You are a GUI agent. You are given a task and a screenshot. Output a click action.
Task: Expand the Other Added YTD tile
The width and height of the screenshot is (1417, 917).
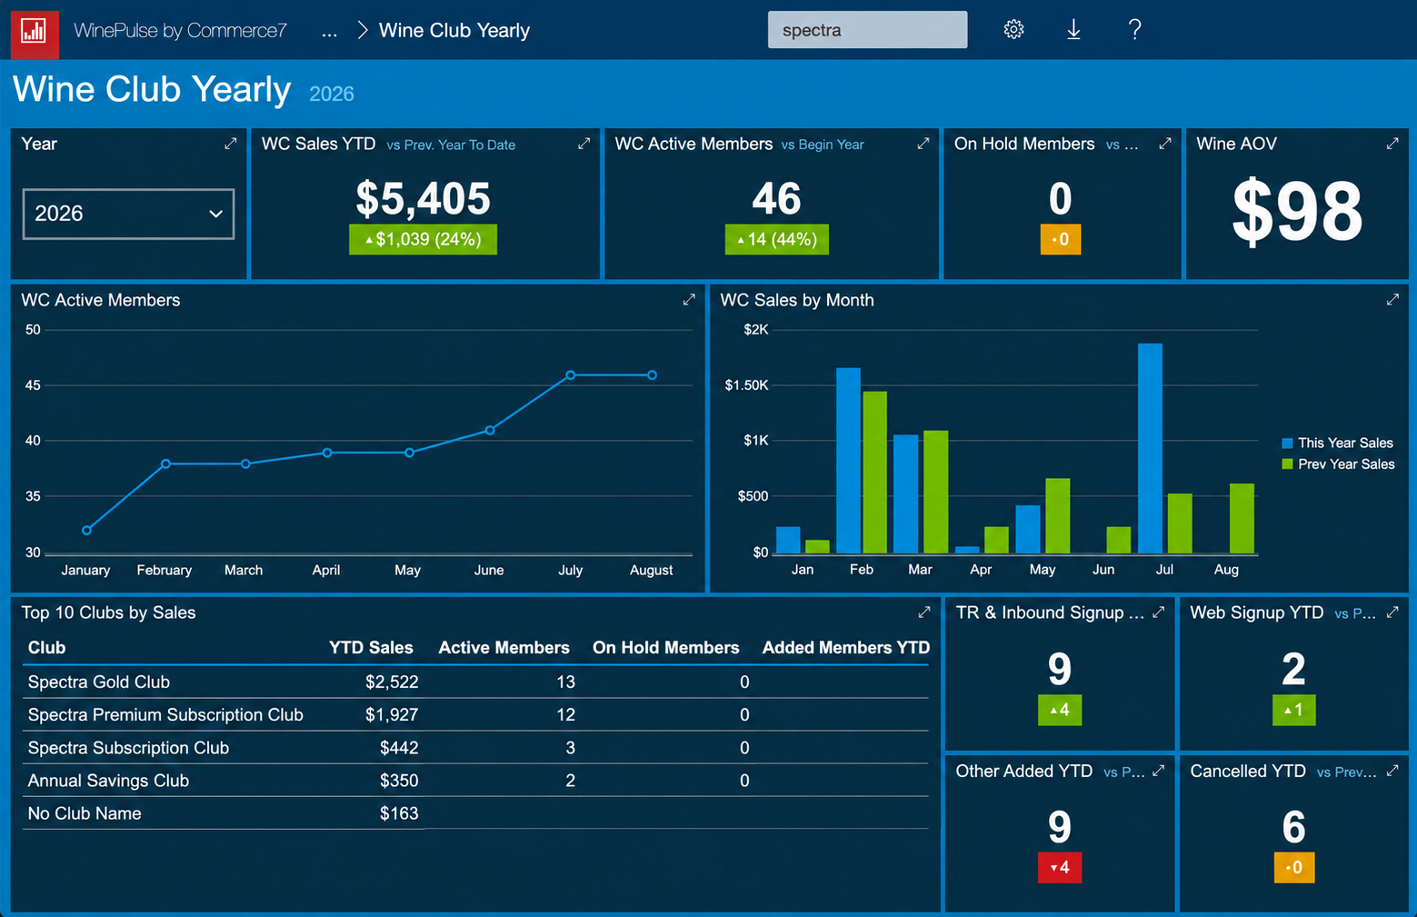click(1159, 771)
